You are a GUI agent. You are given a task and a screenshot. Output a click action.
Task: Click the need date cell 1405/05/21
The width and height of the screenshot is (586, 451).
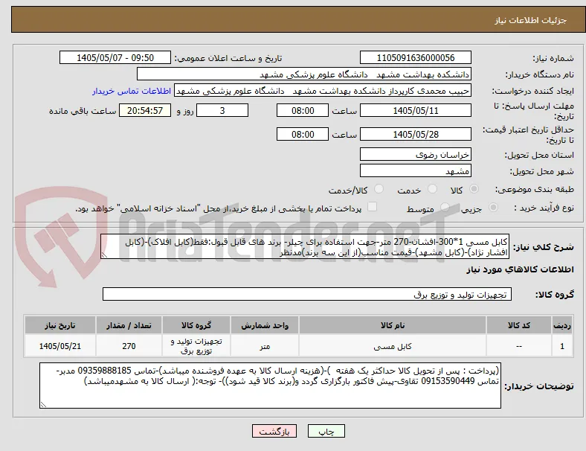pyautogui.click(x=60, y=346)
